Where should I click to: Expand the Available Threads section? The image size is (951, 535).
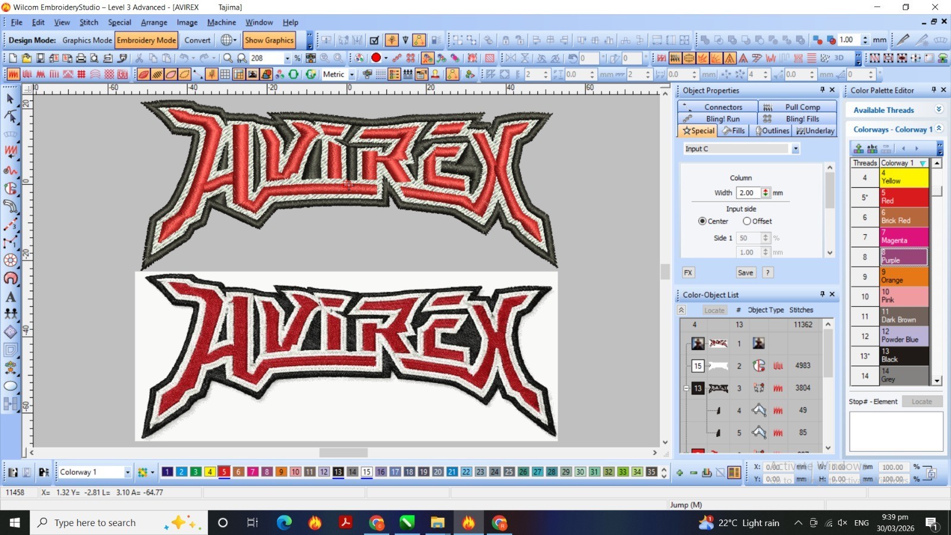(x=939, y=109)
